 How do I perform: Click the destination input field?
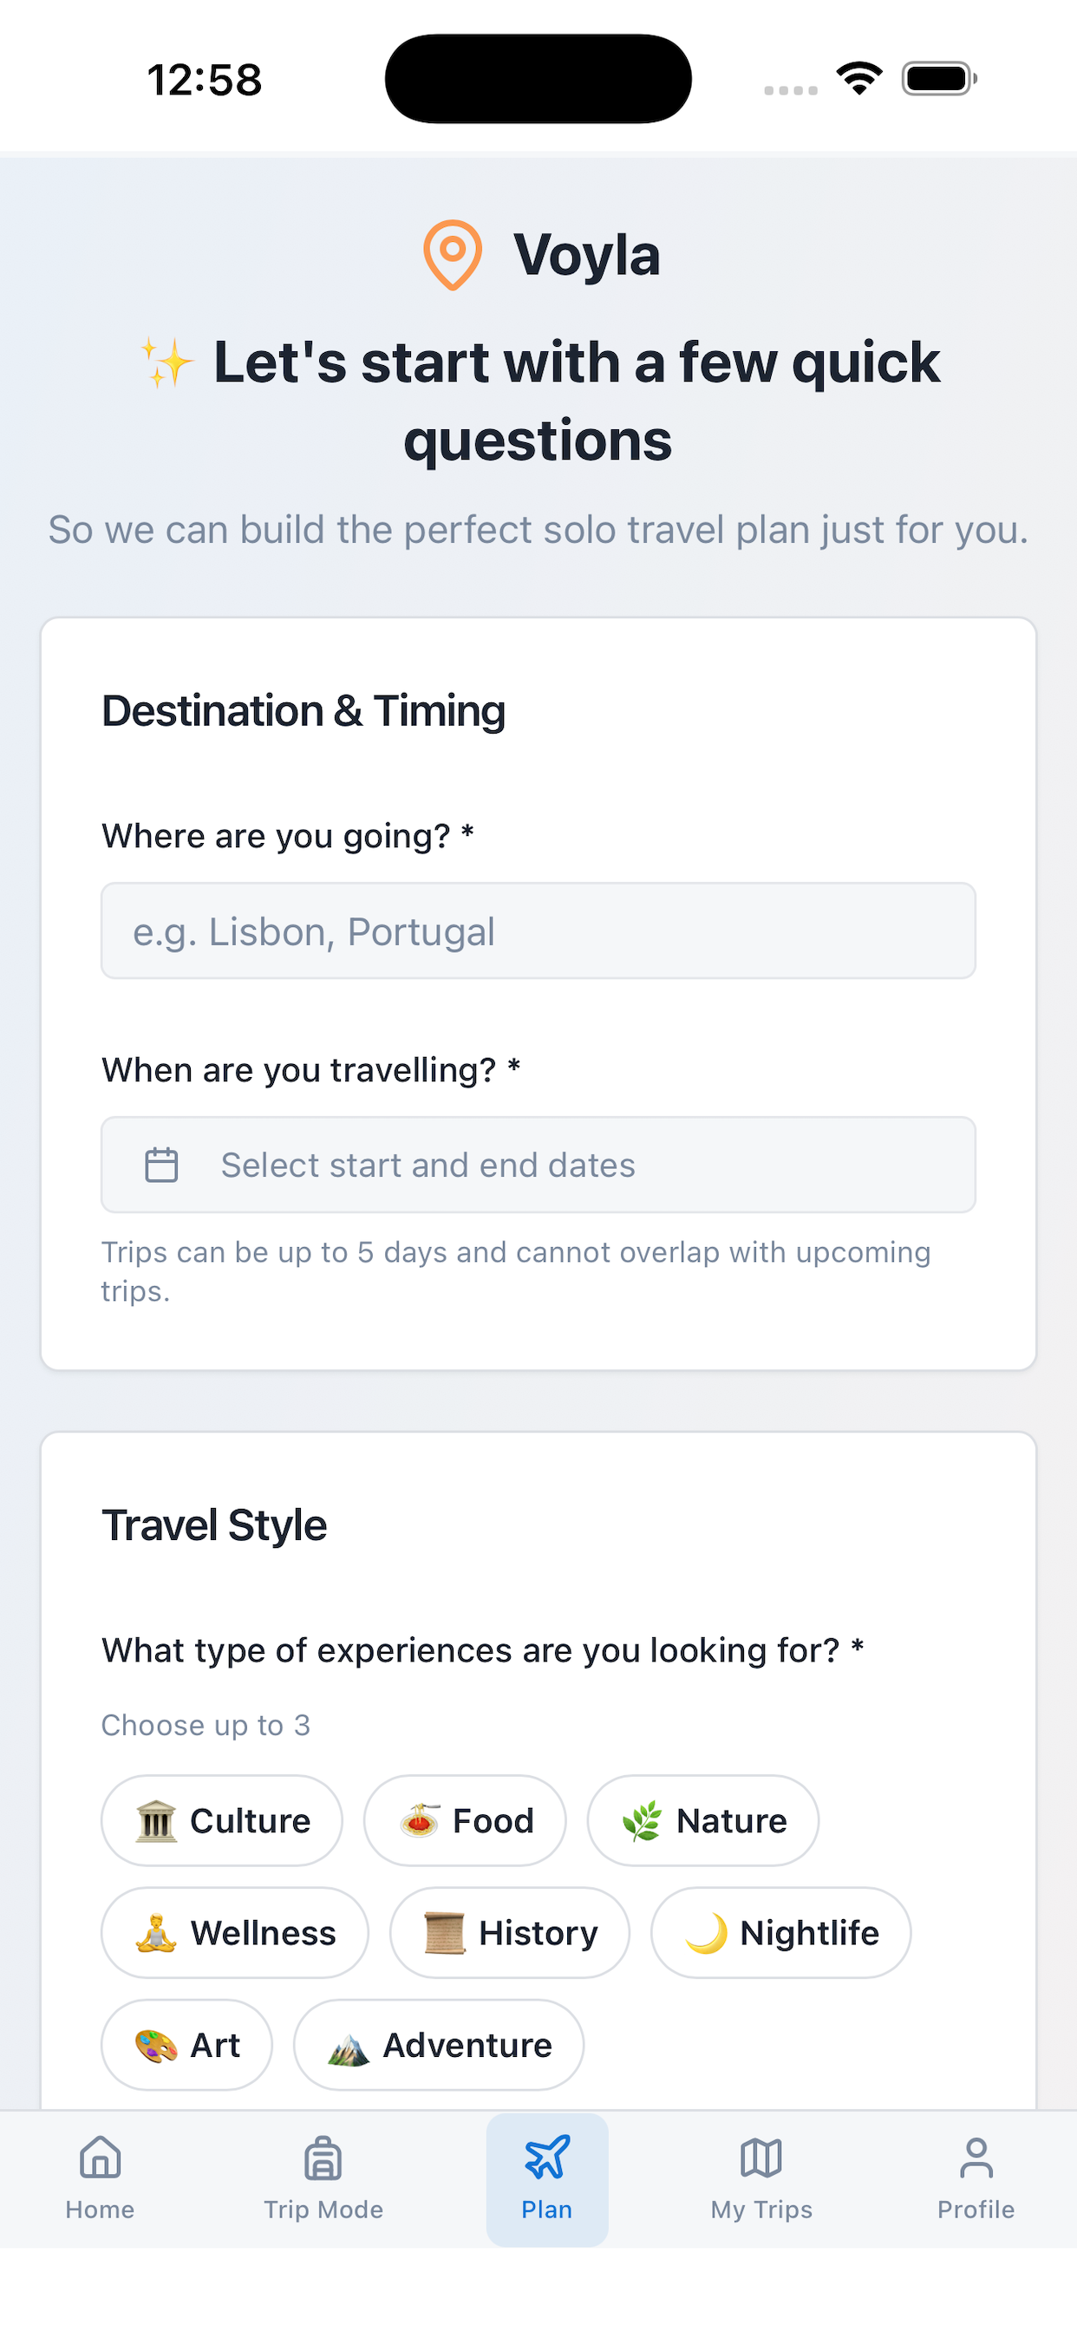coord(538,931)
